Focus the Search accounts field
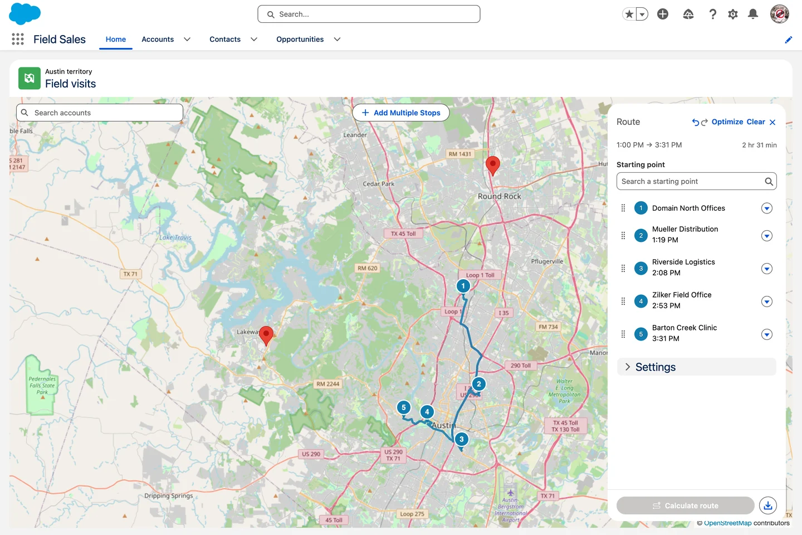 pyautogui.click(x=100, y=113)
